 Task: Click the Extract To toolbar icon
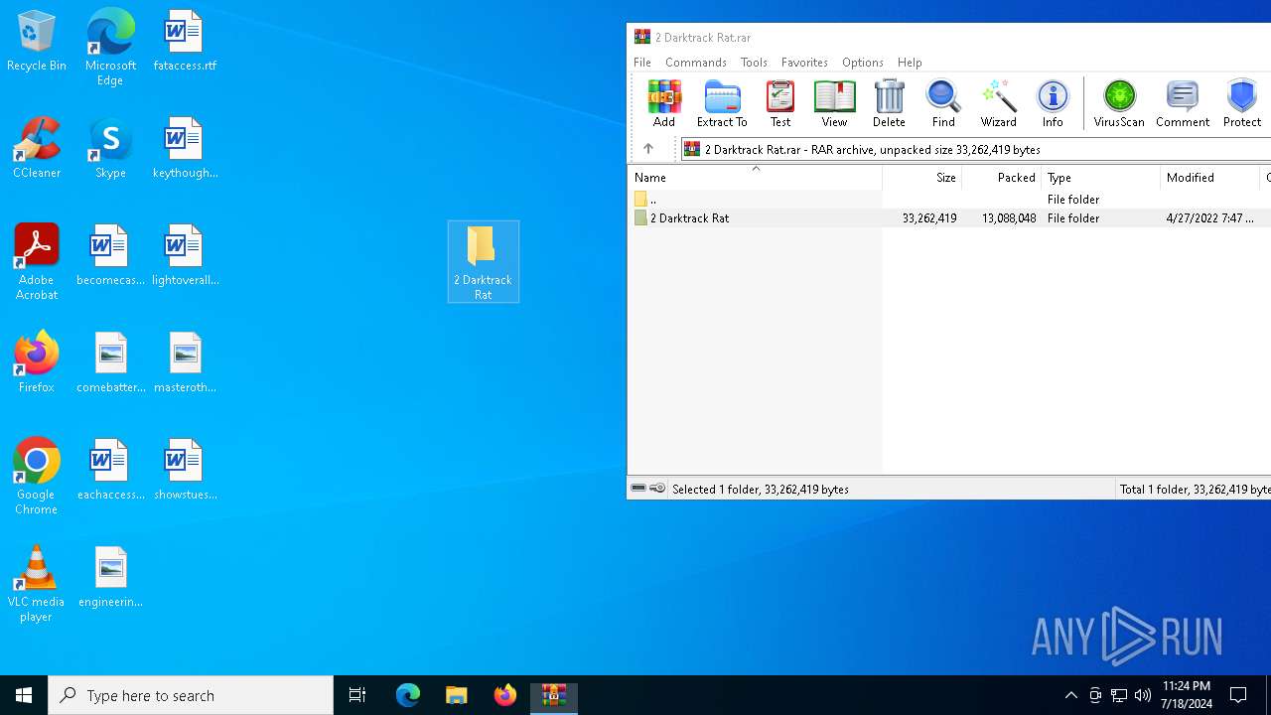click(722, 103)
